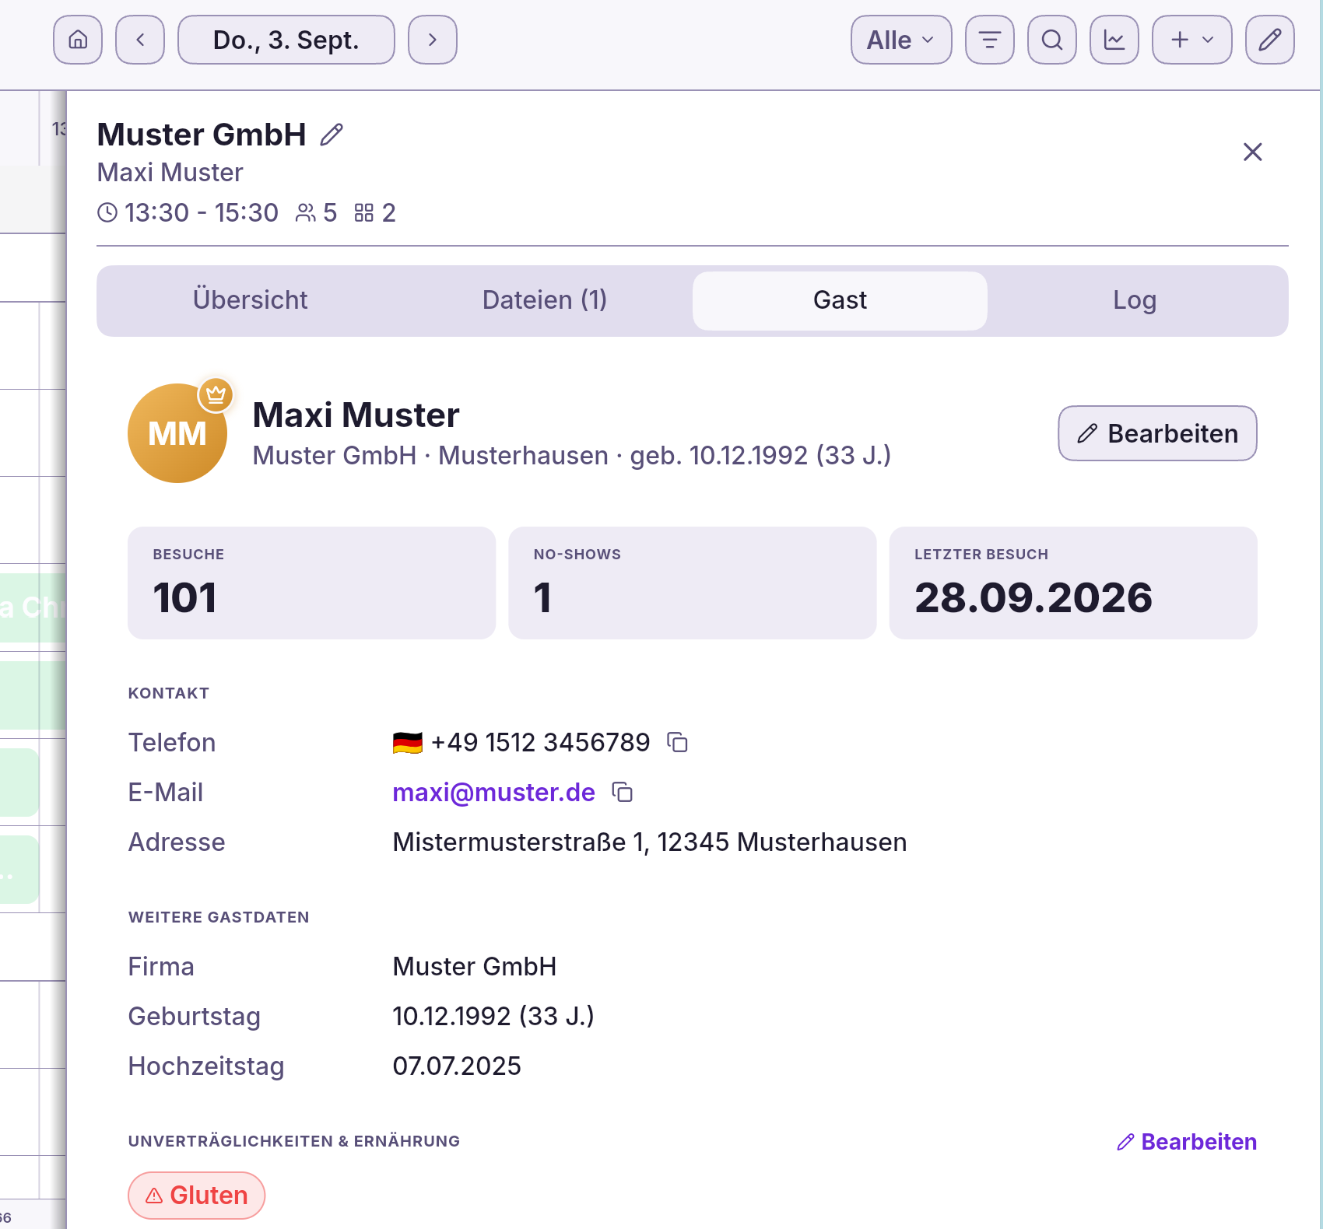Expand the plus add-new dropdown
Image resolution: width=1323 pixels, height=1229 pixels.
click(x=1192, y=40)
